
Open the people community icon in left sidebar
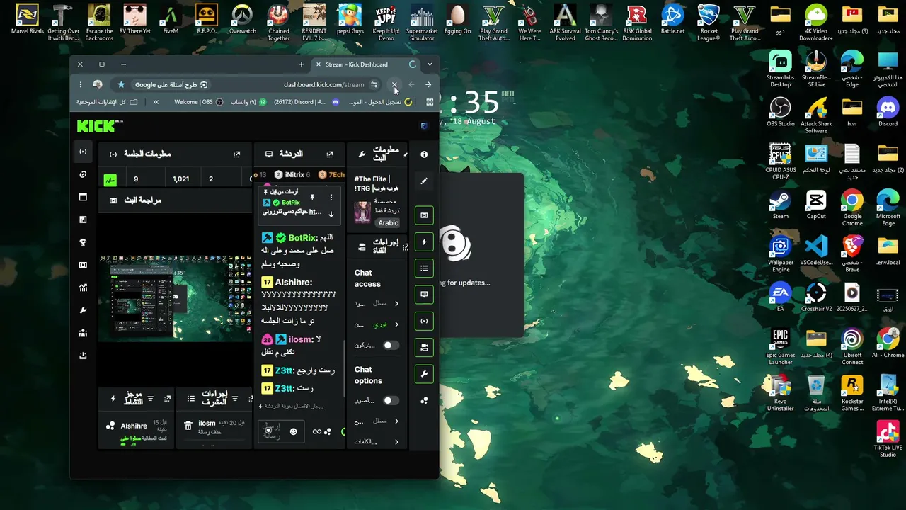[83, 333]
